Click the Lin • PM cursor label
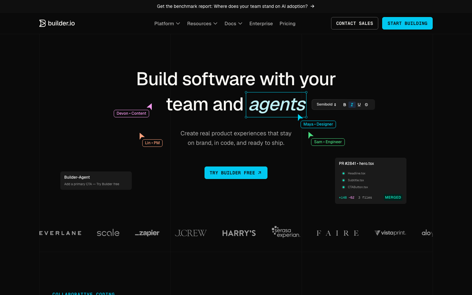Screen dimensions: 472x295 152,143
